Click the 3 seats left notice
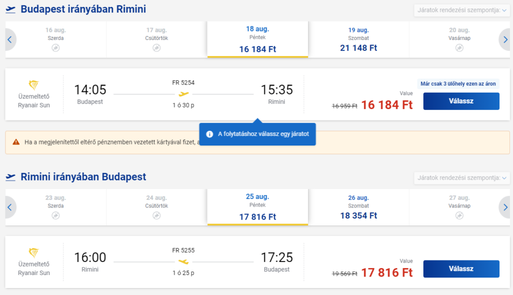The height and width of the screenshot is (295, 513). [458, 84]
